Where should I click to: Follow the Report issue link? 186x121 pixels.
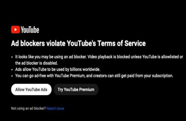(x=55, y=108)
